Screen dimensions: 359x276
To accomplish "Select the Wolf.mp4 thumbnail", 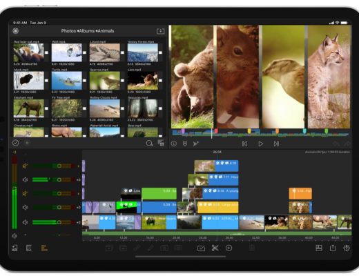I will point(66,52).
